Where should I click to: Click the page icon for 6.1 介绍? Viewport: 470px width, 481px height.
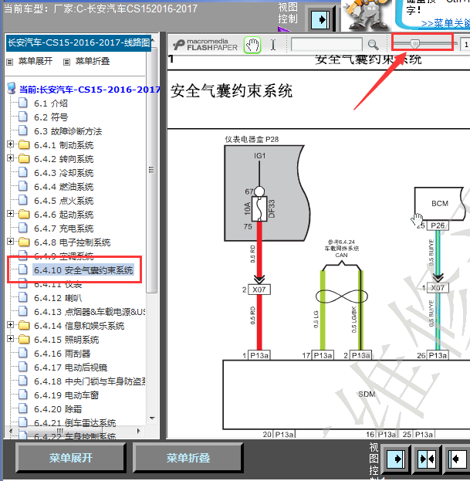point(23,103)
